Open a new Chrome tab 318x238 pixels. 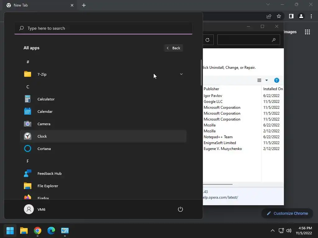(x=84, y=5)
